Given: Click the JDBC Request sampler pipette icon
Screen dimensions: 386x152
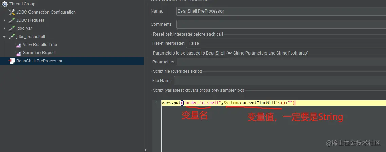Looking at the screenshot, I should pos(12,20).
